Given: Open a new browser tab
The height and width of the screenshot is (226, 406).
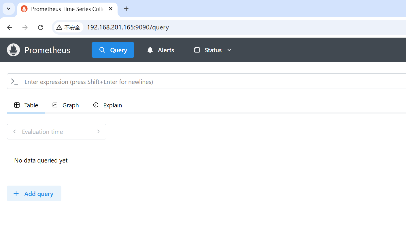Looking at the screenshot, I should point(126,9).
